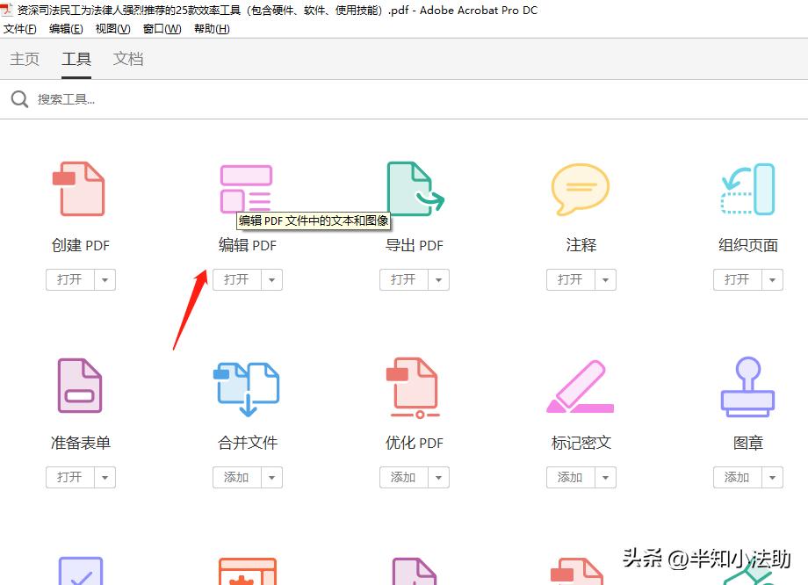The width and height of the screenshot is (808, 585).
Task: Select the 优化 PDF tool icon
Action: (x=414, y=385)
